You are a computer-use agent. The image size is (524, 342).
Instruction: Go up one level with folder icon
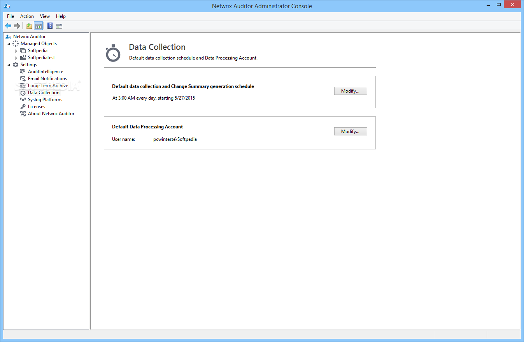(29, 26)
